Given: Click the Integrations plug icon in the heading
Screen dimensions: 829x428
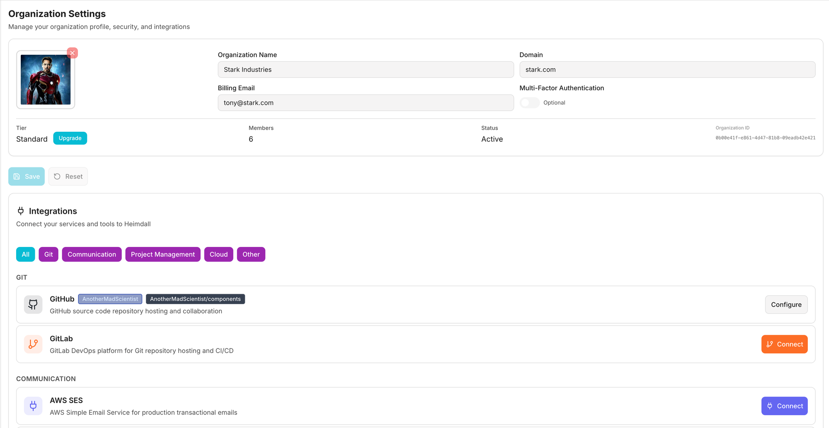Looking at the screenshot, I should click(21, 211).
